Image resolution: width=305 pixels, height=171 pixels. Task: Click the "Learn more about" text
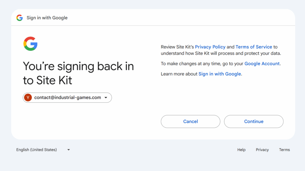179,74
